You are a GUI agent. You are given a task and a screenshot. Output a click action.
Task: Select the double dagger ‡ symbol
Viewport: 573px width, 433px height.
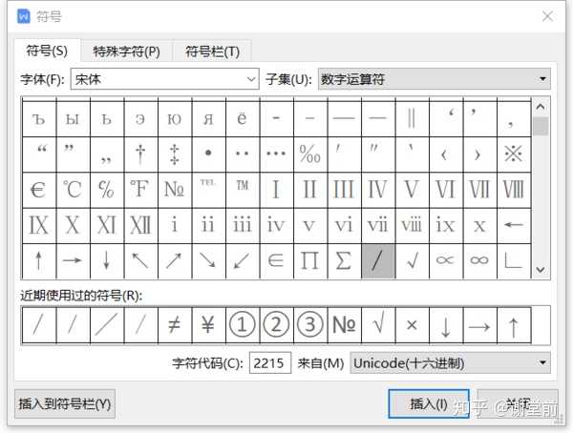coord(175,155)
